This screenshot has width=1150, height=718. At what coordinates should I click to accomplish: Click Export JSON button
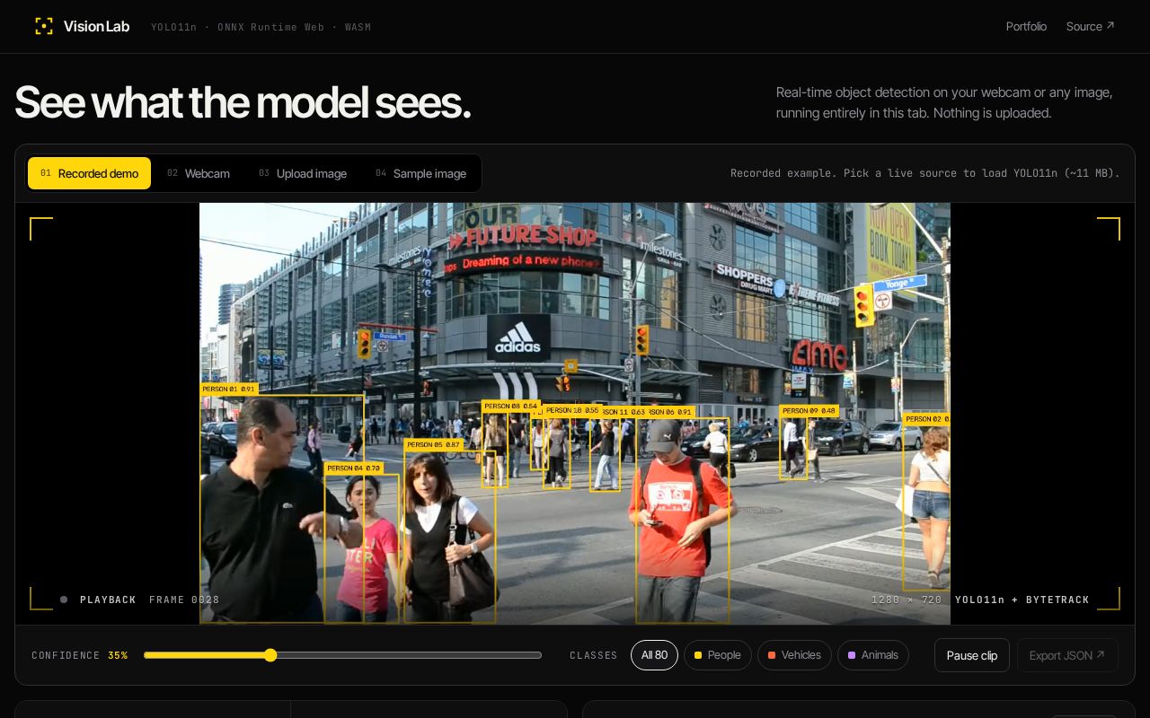(x=1067, y=655)
